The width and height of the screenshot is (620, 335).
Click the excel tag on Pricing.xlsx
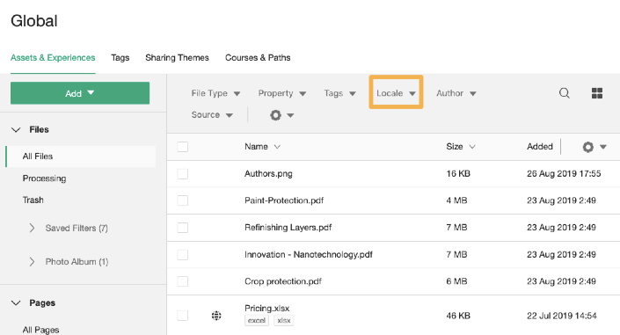tap(257, 320)
